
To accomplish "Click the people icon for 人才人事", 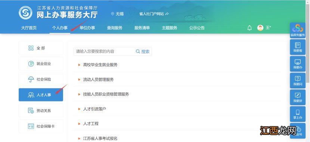I will click(x=31, y=95).
